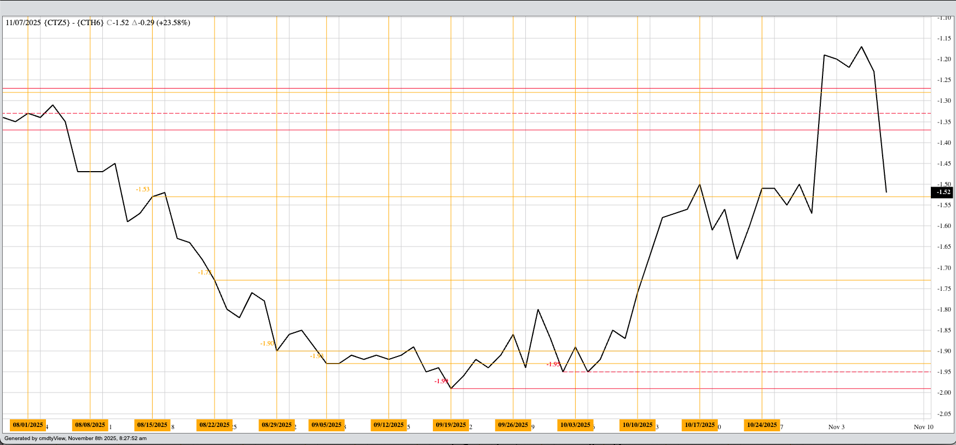The image size is (956, 445).
Task: Click the black -1.52 current price tag
Action: [942, 192]
